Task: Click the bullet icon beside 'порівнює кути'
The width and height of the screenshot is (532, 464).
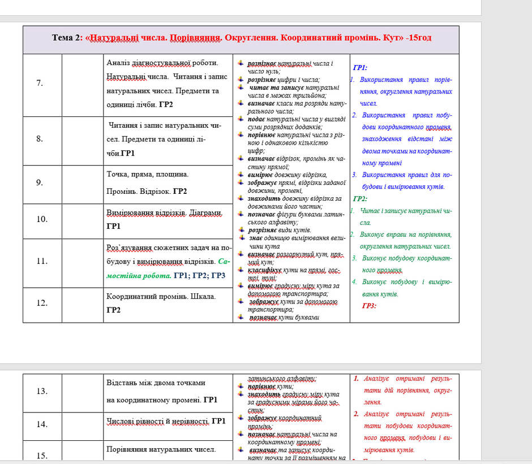Action: tap(241, 386)
